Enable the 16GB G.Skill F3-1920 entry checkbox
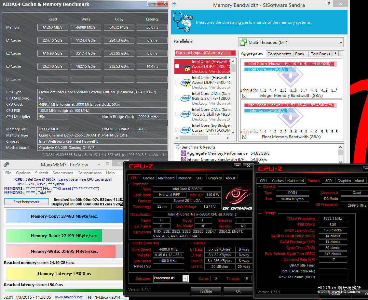Screen dimensions: 368x300 click(x=177, y=114)
